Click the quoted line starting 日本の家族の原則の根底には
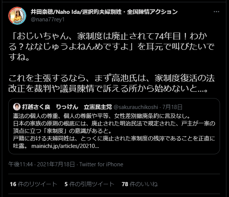Viewport: 229px width, 197px height. click(114, 124)
